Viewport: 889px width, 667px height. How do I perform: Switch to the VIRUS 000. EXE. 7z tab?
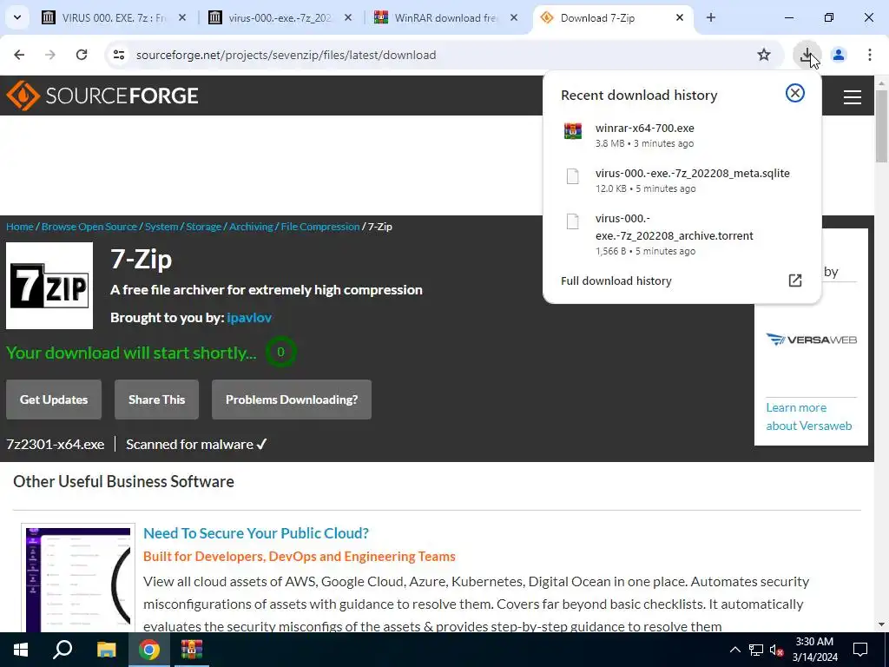point(114,17)
